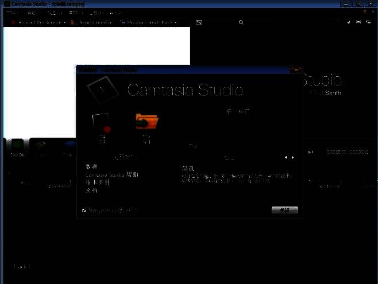Click the full screen preview icon
Image resolution: width=378 pixels, height=284 pixels.
click(358, 22)
